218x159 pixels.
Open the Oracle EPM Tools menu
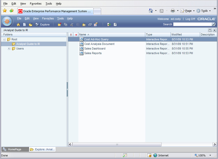(60, 19)
